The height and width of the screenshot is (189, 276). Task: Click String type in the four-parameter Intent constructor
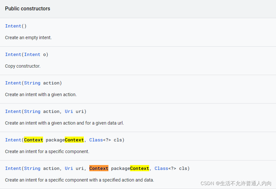pos(32,169)
